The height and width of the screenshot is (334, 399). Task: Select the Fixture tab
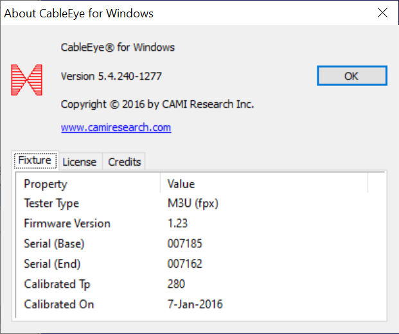pos(35,161)
